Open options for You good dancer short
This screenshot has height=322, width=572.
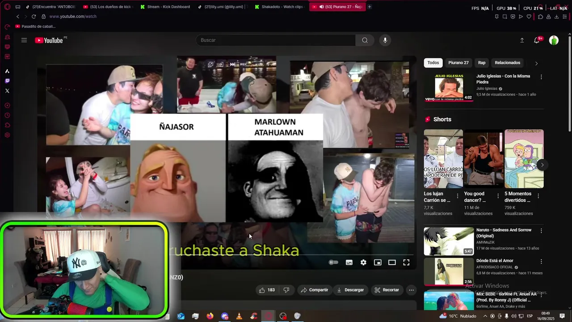pos(498,196)
